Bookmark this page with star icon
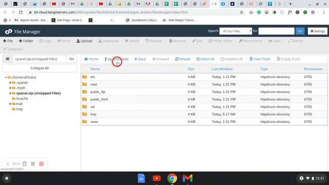This screenshot has height=185, width=329. (x=242, y=12)
